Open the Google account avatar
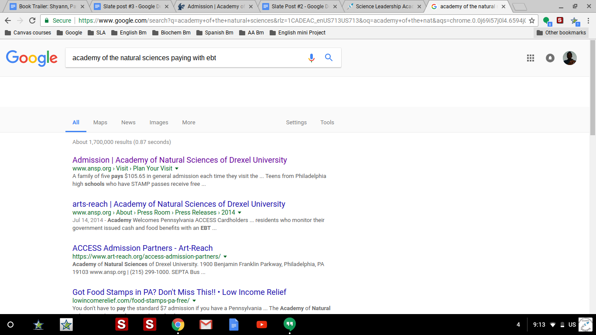The height and width of the screenshot is (335, 596). [x=570, y=58]
